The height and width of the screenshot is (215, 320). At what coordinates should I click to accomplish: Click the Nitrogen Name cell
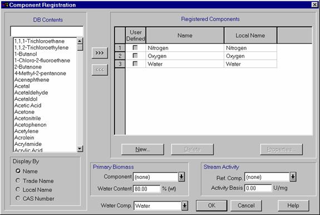click(x=185, y=48)
